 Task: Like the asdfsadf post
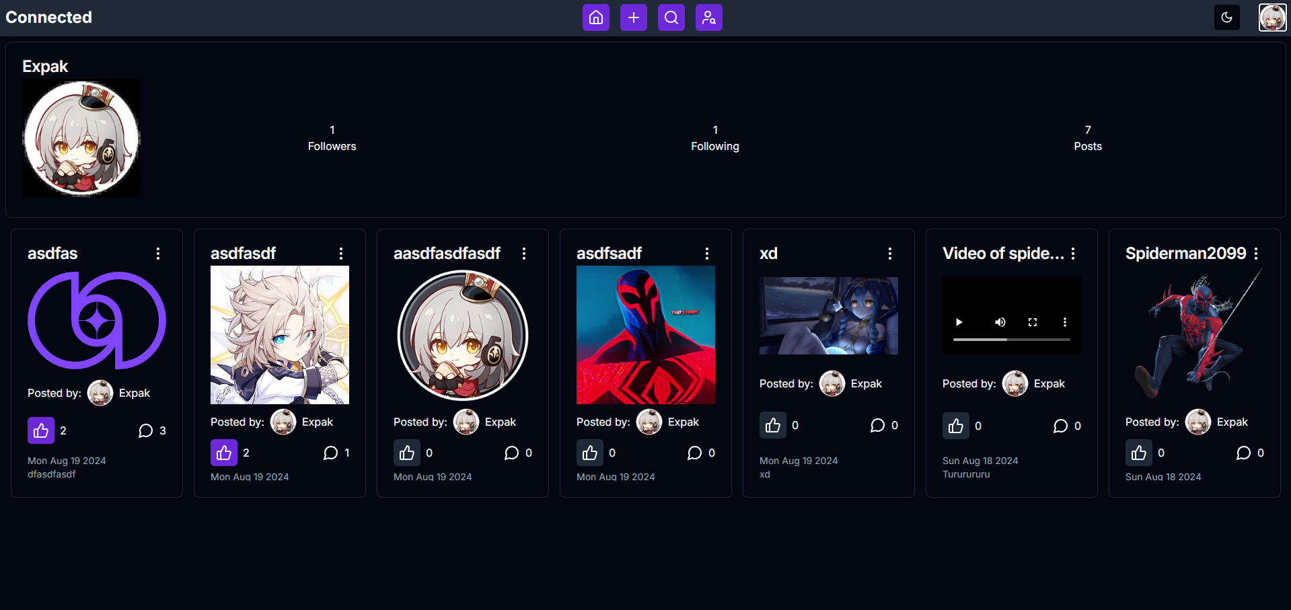click(590, 453)
